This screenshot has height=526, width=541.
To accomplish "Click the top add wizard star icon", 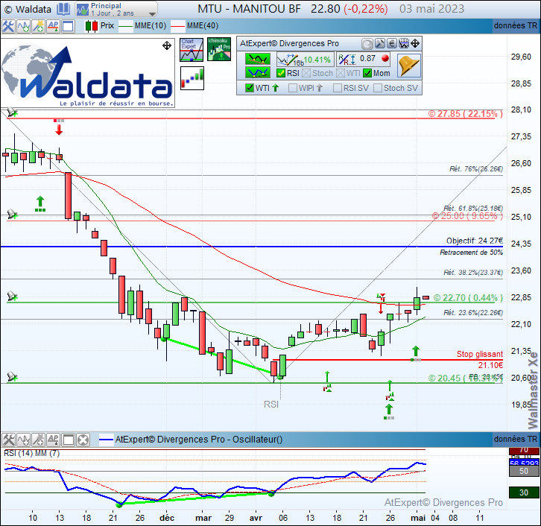I will [x=38, y=26].
